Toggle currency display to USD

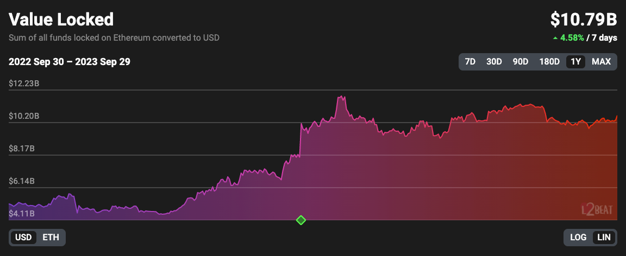(x=23, y=237)
